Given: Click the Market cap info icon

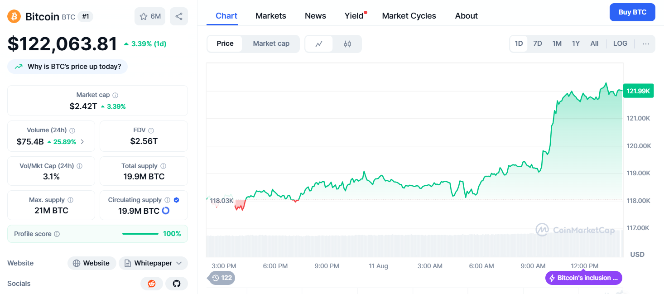Looking at the screenshot, I should coord(115,95).
